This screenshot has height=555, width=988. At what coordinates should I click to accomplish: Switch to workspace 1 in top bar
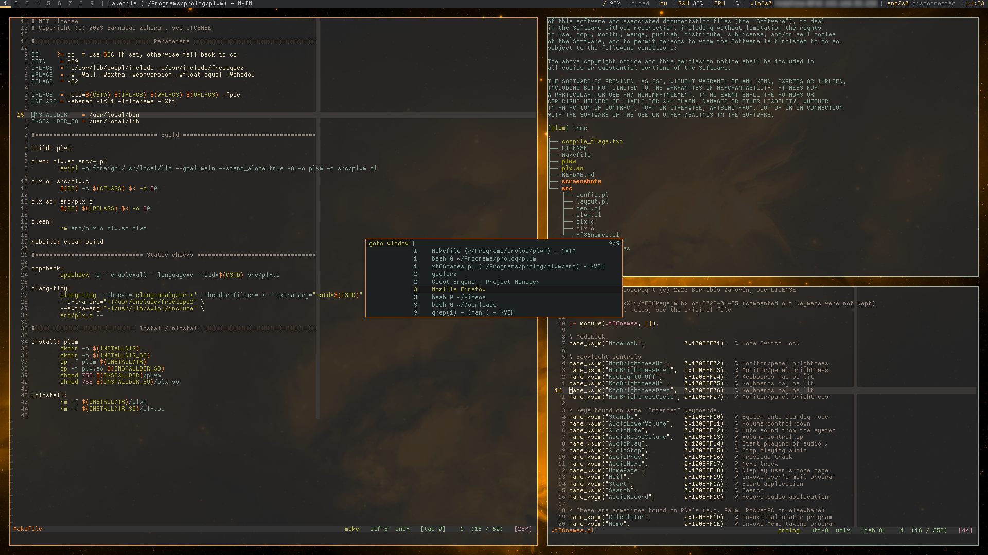tap(6, 3)
